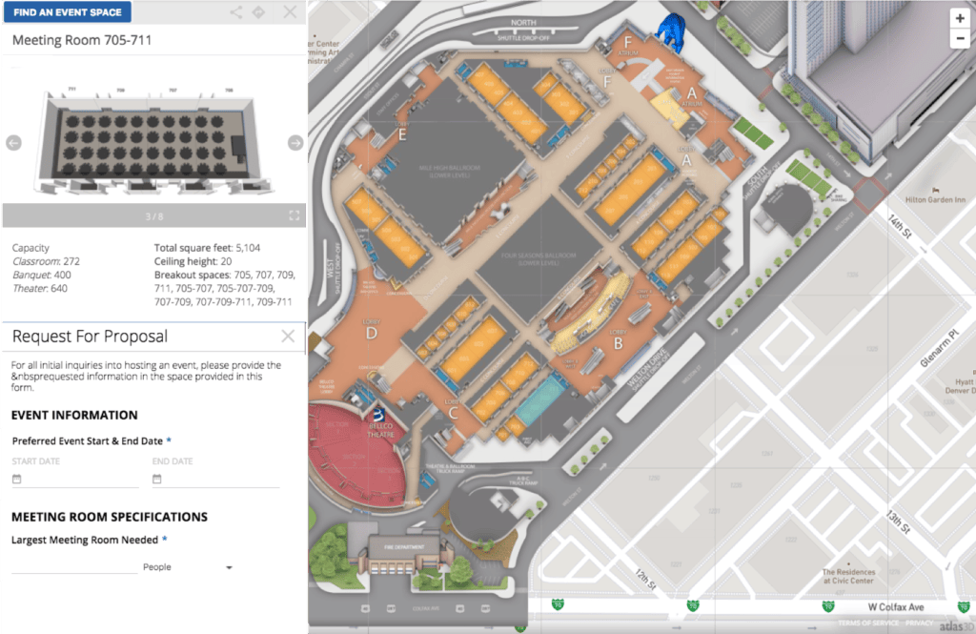
Task: Close the Request For Proposal form
Action: pos(288,336)
